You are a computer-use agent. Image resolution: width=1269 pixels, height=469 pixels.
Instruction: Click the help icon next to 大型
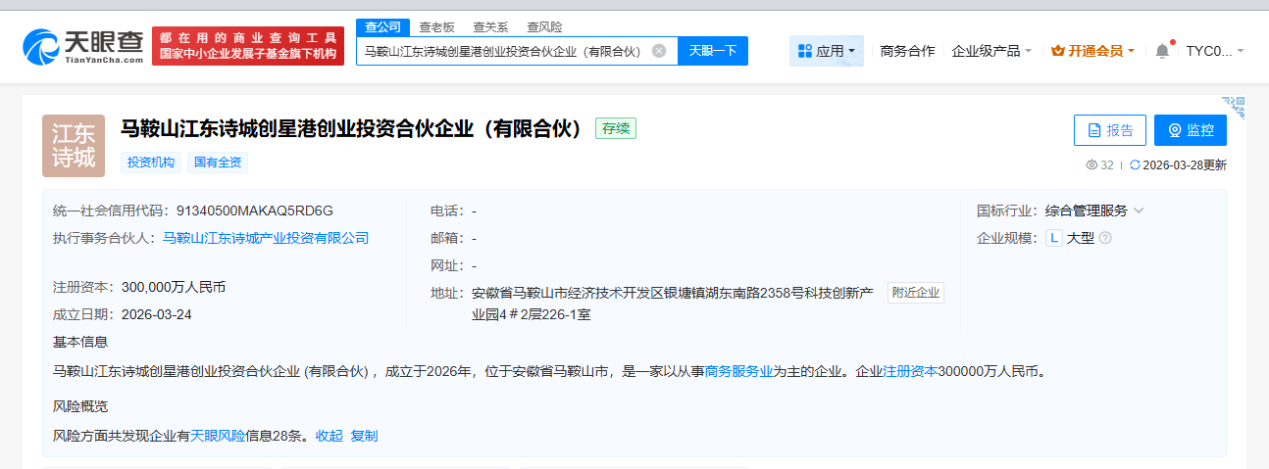click(x=1105, y=238)
